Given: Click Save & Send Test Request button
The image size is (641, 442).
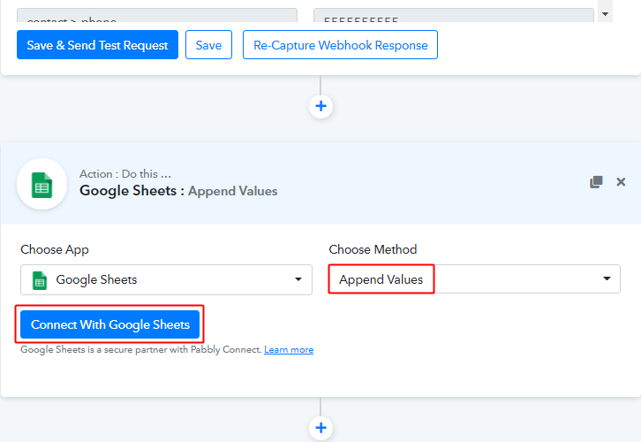Looking at the screenshot, I should coord(97,44).
